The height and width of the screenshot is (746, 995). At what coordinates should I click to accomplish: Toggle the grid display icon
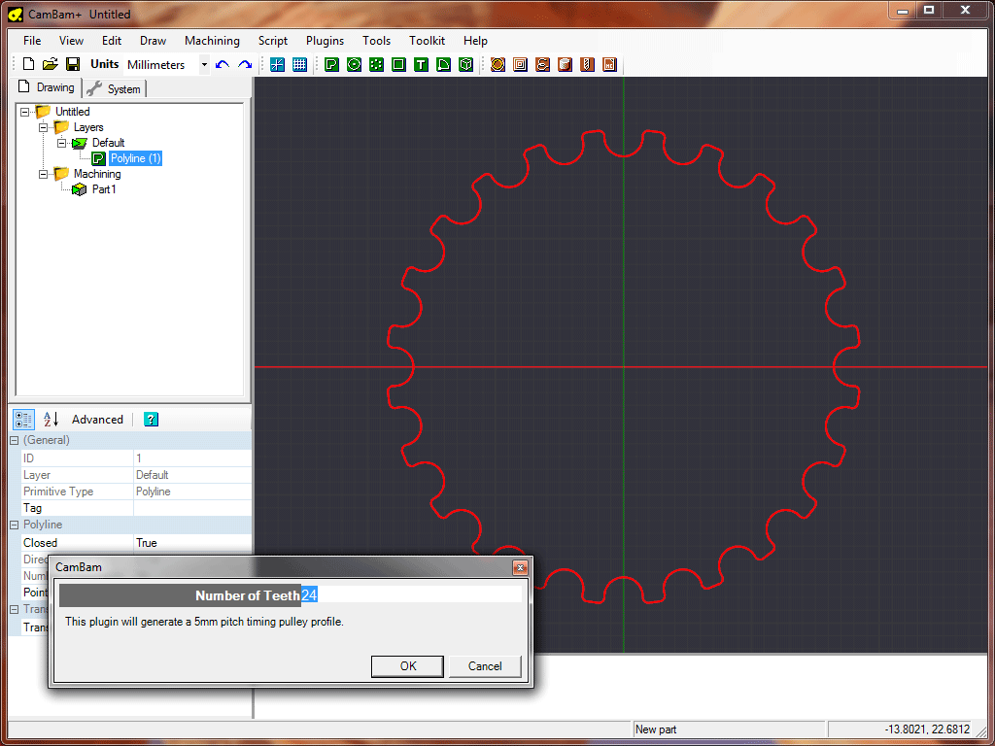click(299, 65)
